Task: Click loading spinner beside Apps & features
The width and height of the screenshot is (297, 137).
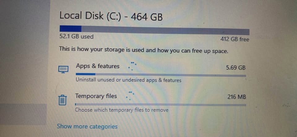Action: pos(132,66)
